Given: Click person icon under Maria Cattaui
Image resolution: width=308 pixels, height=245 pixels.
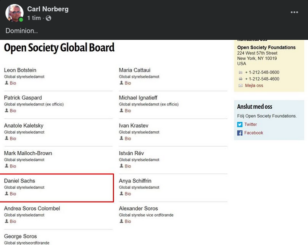Looking at the screenshot, I should pos(121,83).
